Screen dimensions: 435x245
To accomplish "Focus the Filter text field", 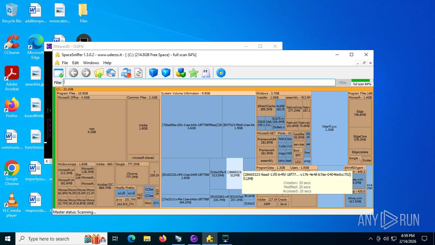I will pyautogui.click(x=199, y=83).
